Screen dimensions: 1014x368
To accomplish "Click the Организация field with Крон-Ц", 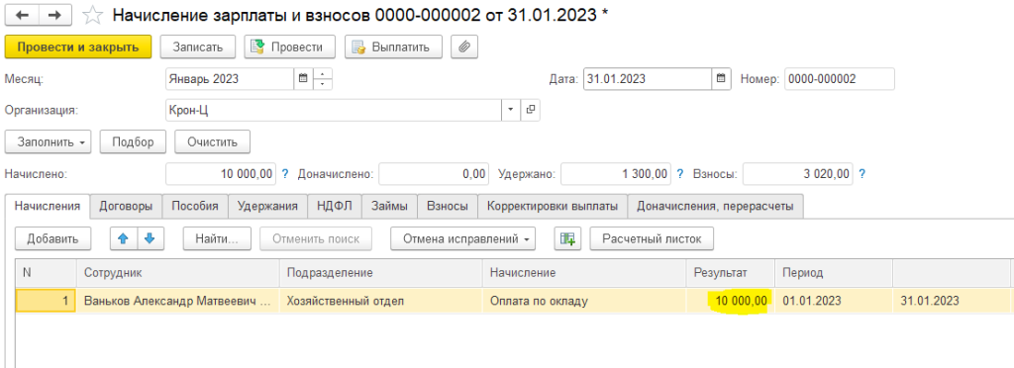I will point(334,111).
